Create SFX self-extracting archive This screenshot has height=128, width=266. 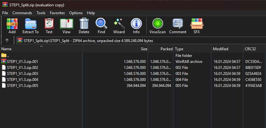click(x=196, y=26)
